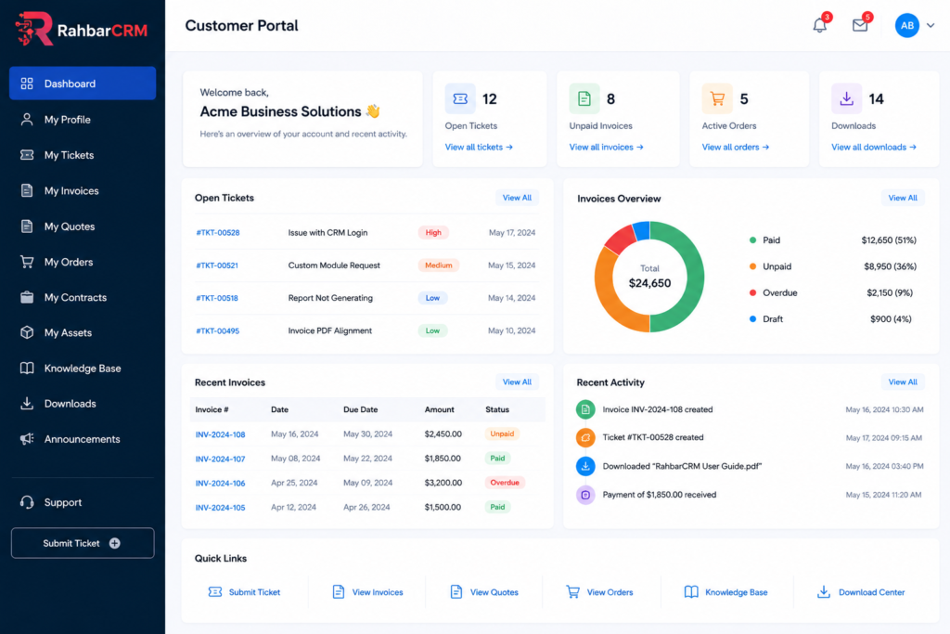This screenshot has width=950, height=634.
Task: Click the invoice created activity icon
Action: pyautogui.click(x=585, y=409)
